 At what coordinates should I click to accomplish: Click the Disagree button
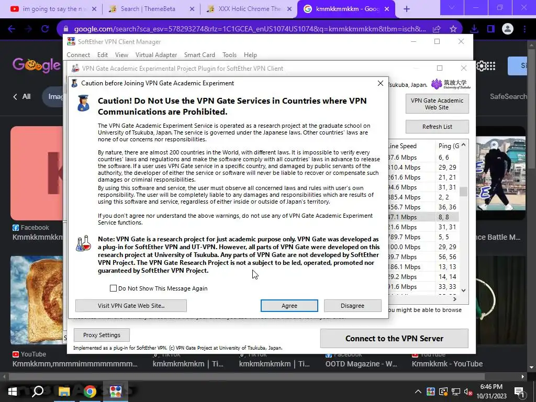(352, 306)
